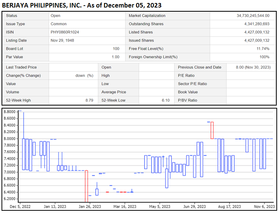Select the Jan 13, 2023 axis date
Viewport: 279px width, 213px height.
(x=55, y=207)
